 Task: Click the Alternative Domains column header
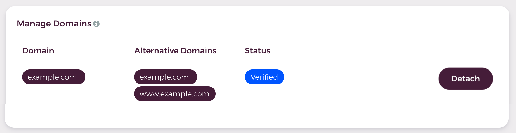click(175, 51)
